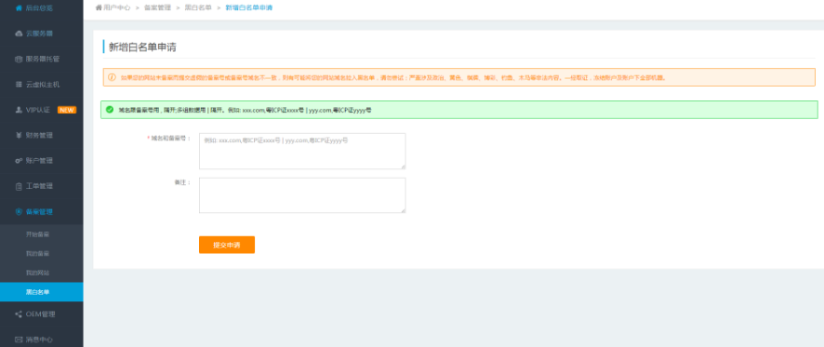Go to 我的网站 submenu item
This screenshot has width=824, height=347.
(37, 273)
